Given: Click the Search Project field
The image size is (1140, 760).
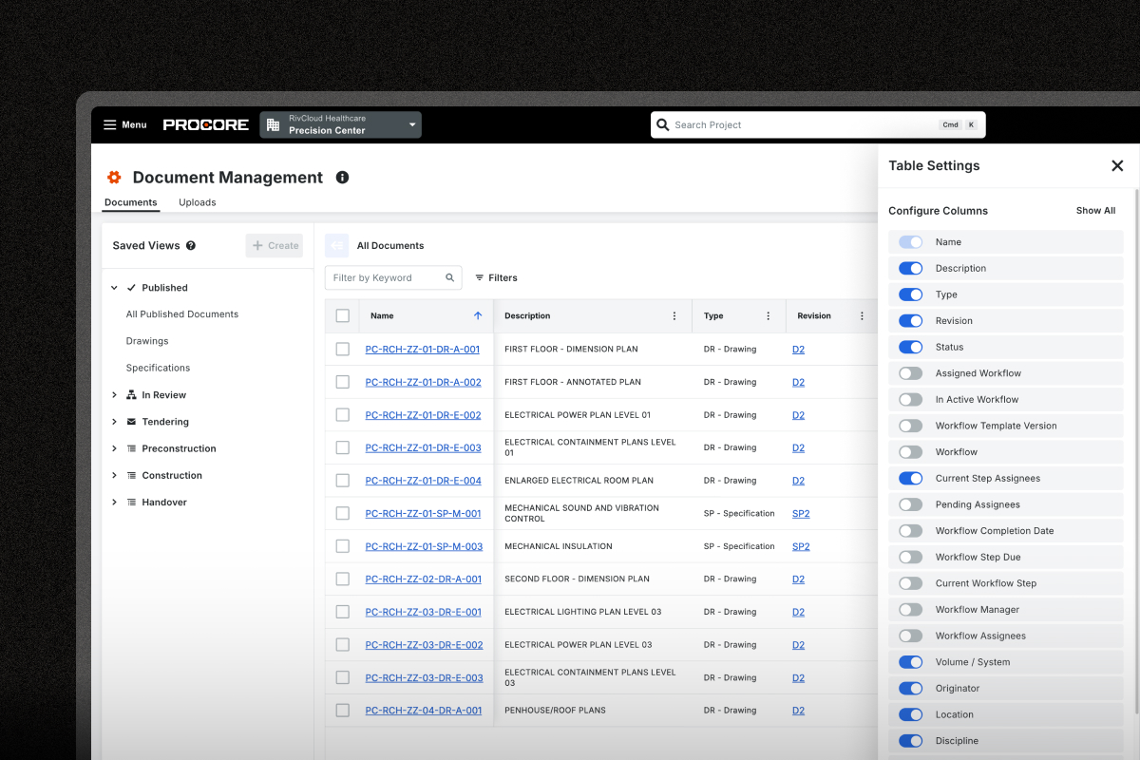Looking at the screenshot, I should click(818, 124).
